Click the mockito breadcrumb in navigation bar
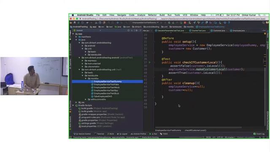The width and height of the screenshot is (270, 152). pyautogui.click(x=189, y=27)
